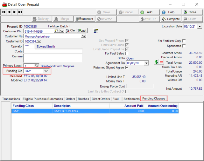
Task: Go to the first record
Action: [4, 12]
